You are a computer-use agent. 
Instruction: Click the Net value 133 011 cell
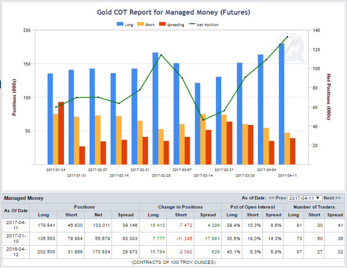101,225
